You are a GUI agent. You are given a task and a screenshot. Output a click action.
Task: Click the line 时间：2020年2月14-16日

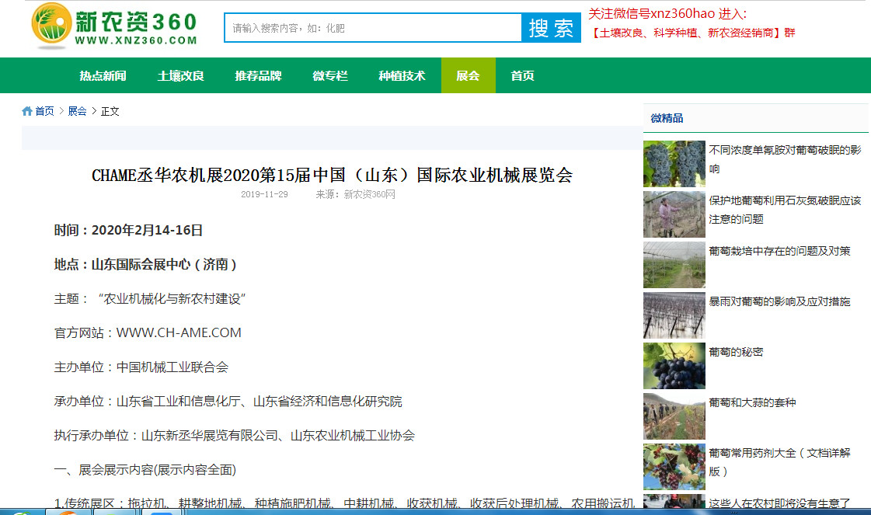tap(128, 230)
